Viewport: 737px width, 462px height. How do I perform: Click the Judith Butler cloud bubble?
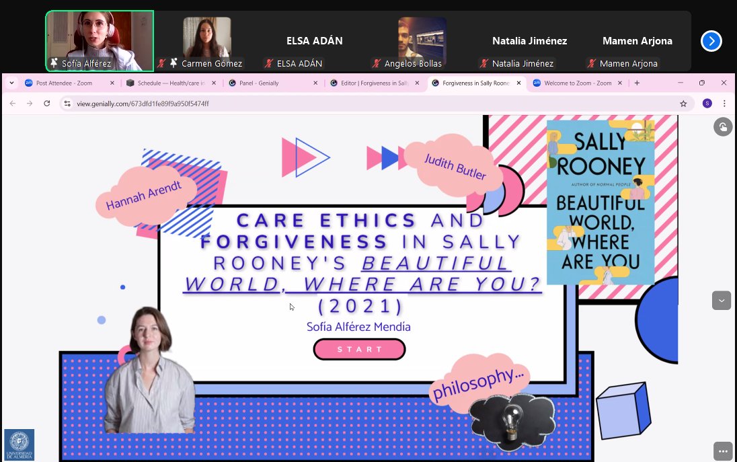tap(454, 165)
